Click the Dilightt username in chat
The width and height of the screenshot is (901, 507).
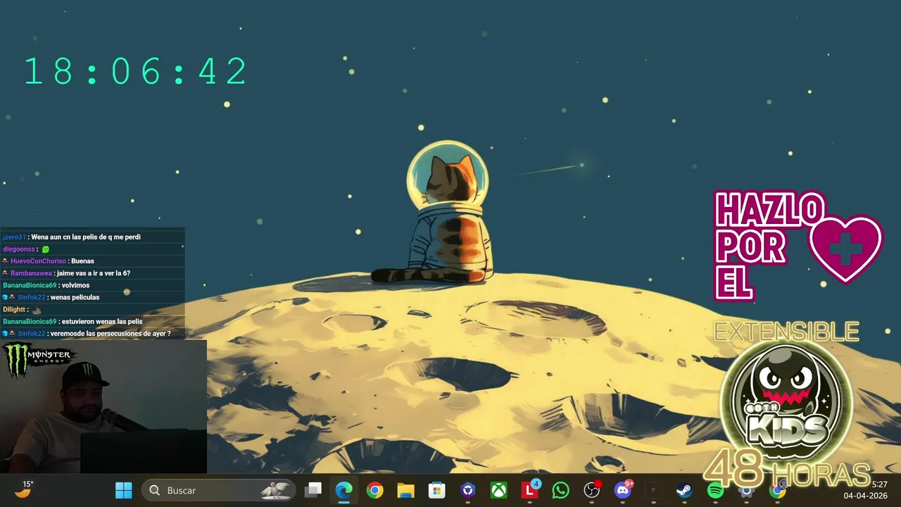point(14,309)
